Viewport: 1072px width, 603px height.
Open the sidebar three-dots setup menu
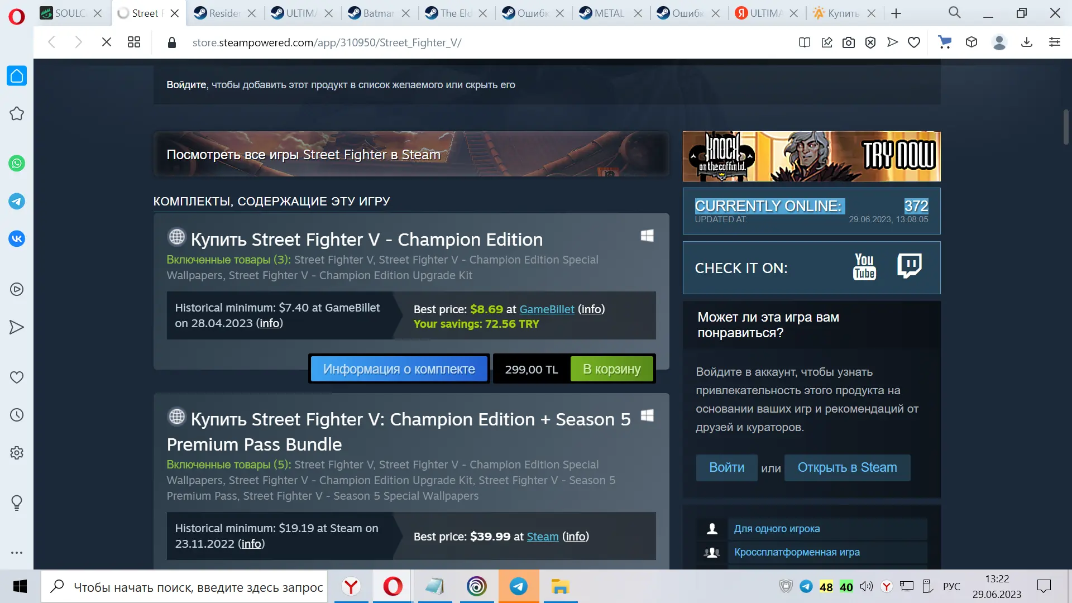pyautogui.click(x=17, y=553)
